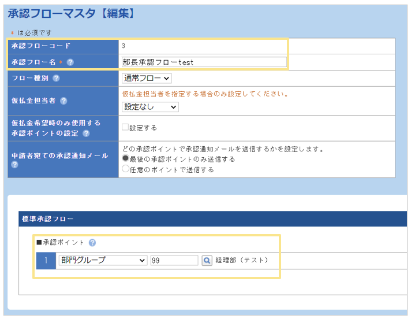Click the 承認フローコード value 3

pos(124,46)
